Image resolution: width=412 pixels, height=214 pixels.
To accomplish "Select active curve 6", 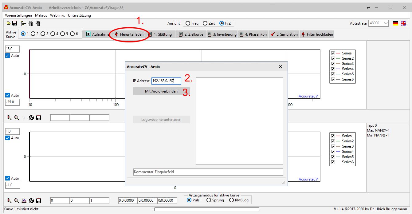I will tap(74, 34).
